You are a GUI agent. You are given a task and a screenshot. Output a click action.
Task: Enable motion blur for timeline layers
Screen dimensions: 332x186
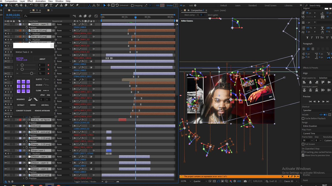[90, 16]
